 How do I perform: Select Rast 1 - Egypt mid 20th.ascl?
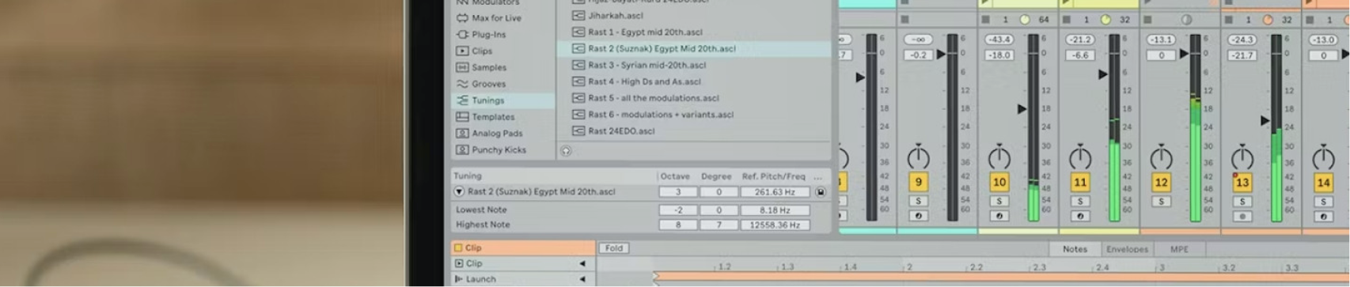(x=694, y=32)
